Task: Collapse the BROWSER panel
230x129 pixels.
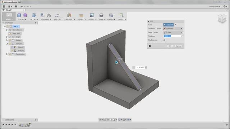Action: coord(3,23)
